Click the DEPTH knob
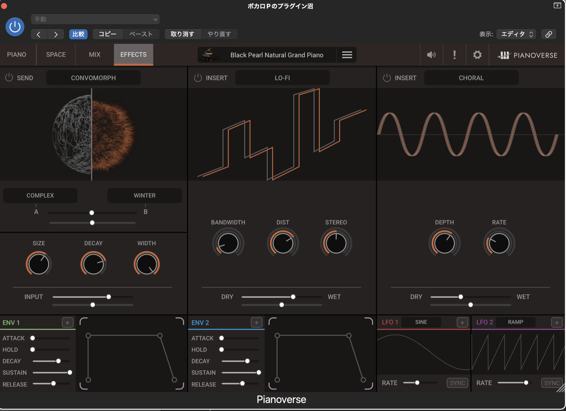The image size is (566, 411). point(444,243)
